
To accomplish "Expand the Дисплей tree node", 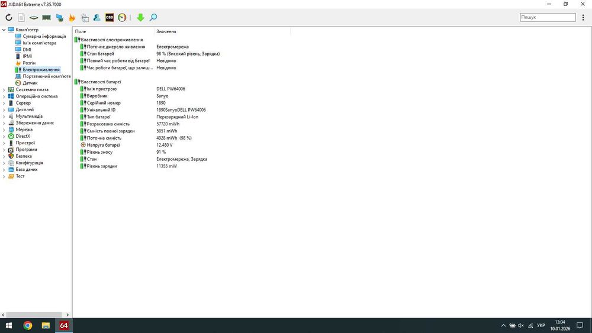I will (4, 110).
